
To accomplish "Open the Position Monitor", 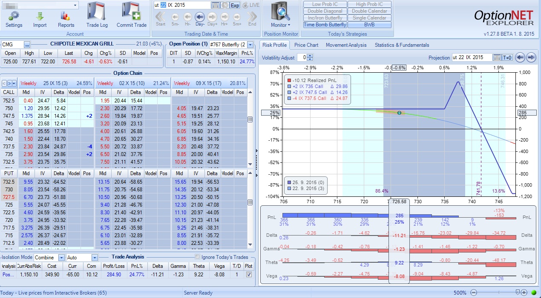I will [281, 12].
